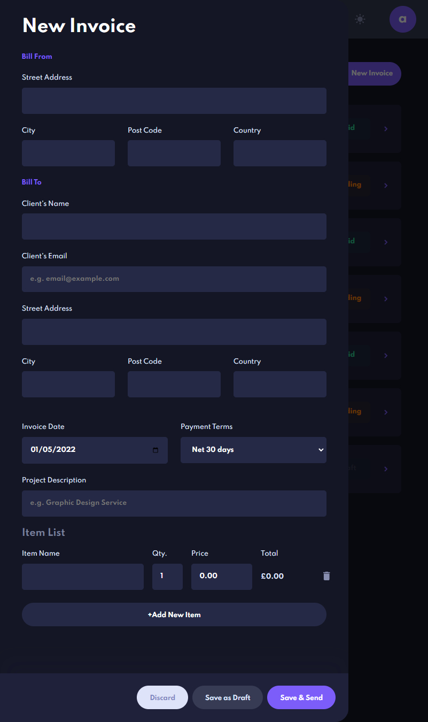Discard the new invoice

click(x=162, y=697)
